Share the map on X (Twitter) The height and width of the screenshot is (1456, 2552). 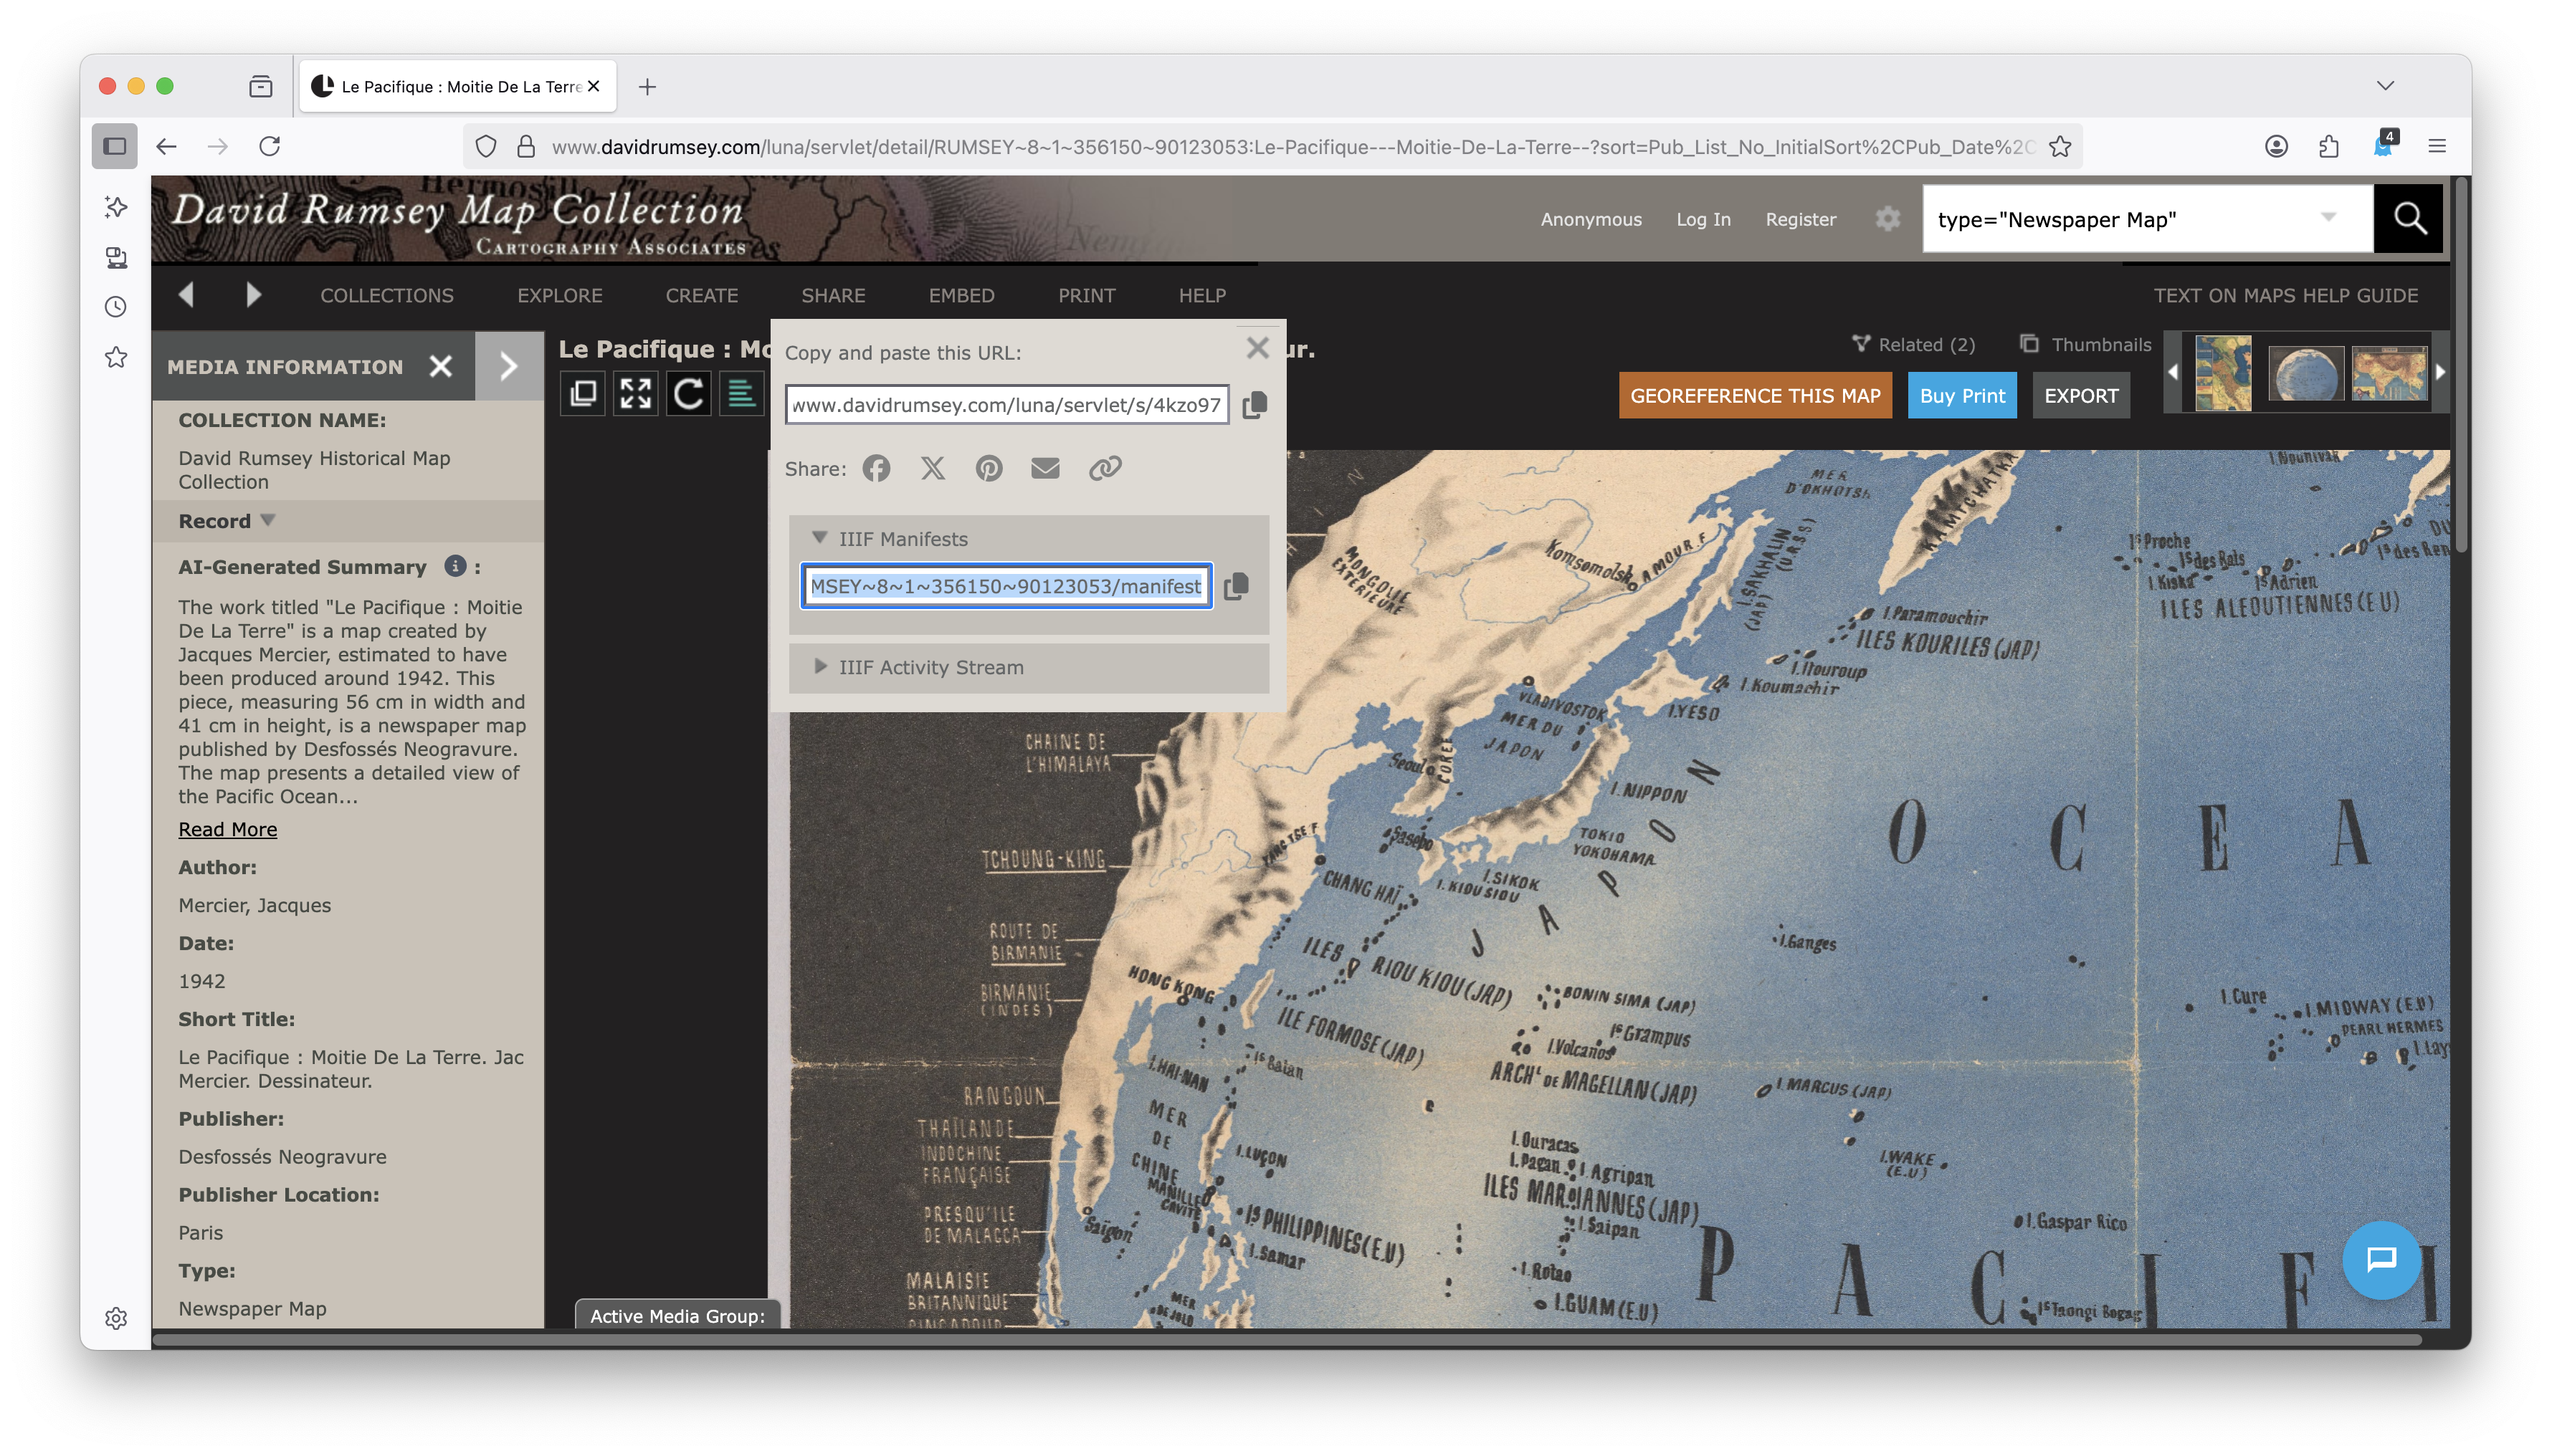point(933,468)
